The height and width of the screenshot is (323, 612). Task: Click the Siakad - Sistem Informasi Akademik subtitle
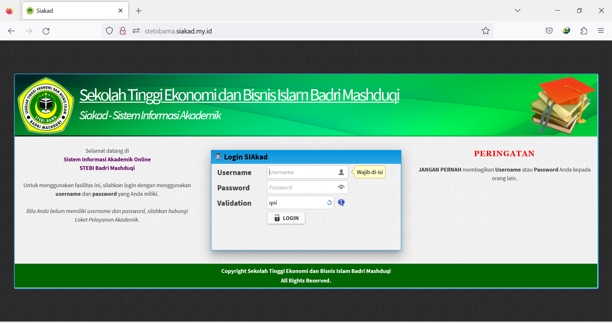click(150, 115)
